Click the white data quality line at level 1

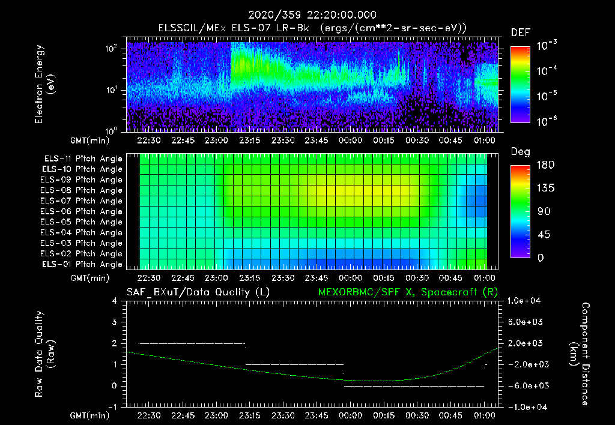point(294,364)
